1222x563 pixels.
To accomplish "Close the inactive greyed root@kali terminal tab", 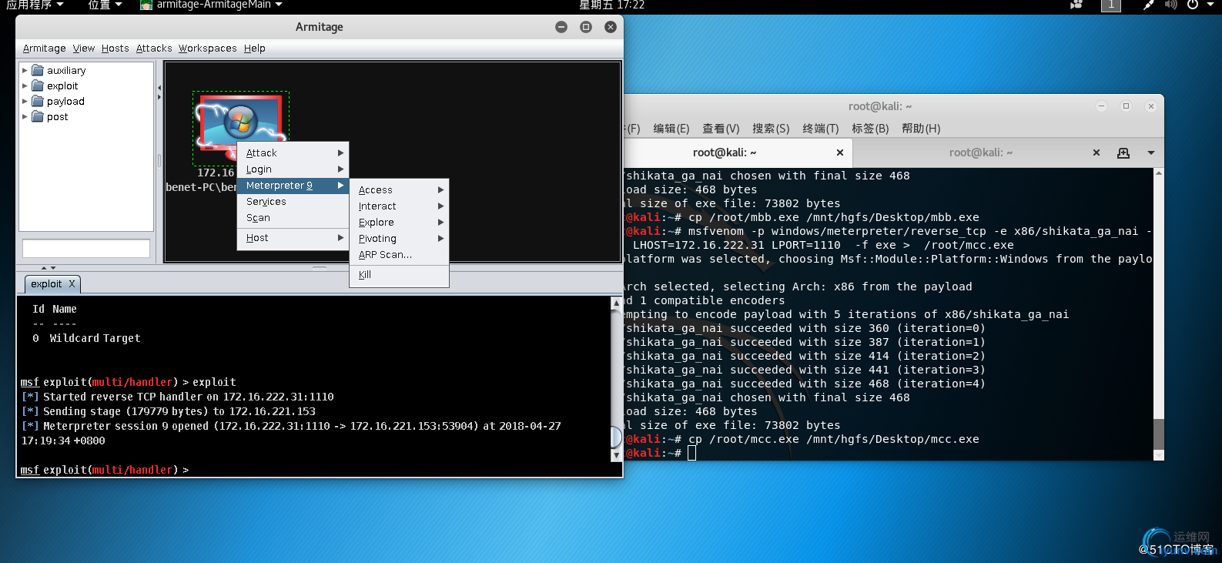I will coord(1096,152).
